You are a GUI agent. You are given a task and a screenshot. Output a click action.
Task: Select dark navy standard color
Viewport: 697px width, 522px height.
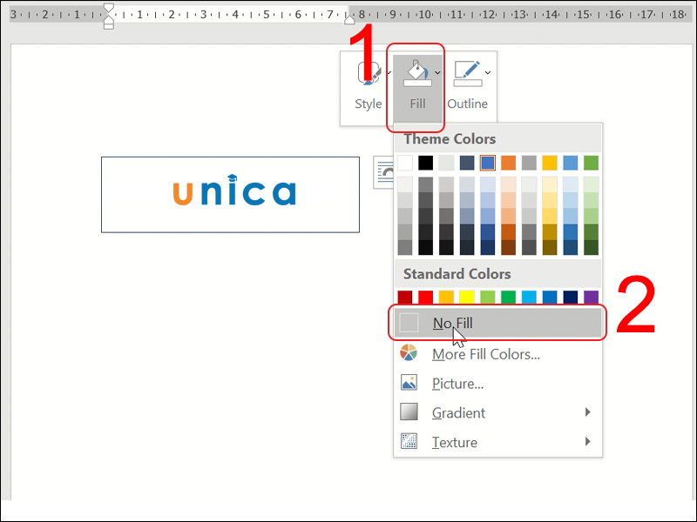(571, 297)
